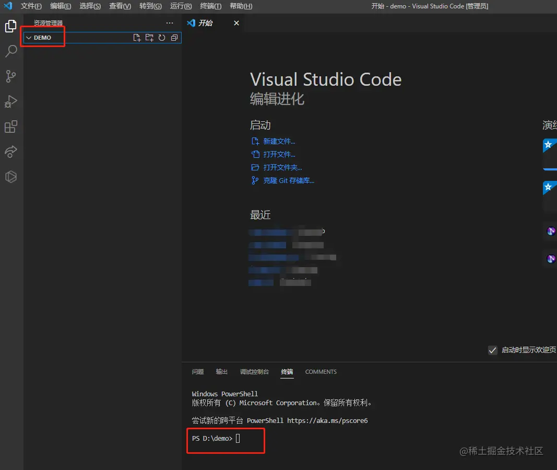The width and height of the screenshot is (557, 470).
Task: Open the 选择(S) menu
Action: pyautogui.click(x=90, y=6)
